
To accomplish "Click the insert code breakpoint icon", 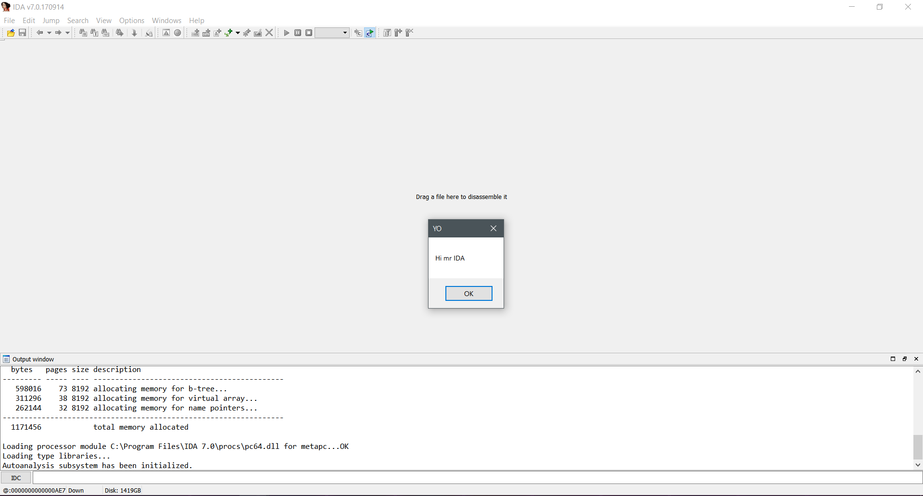I will pos(195,33).
